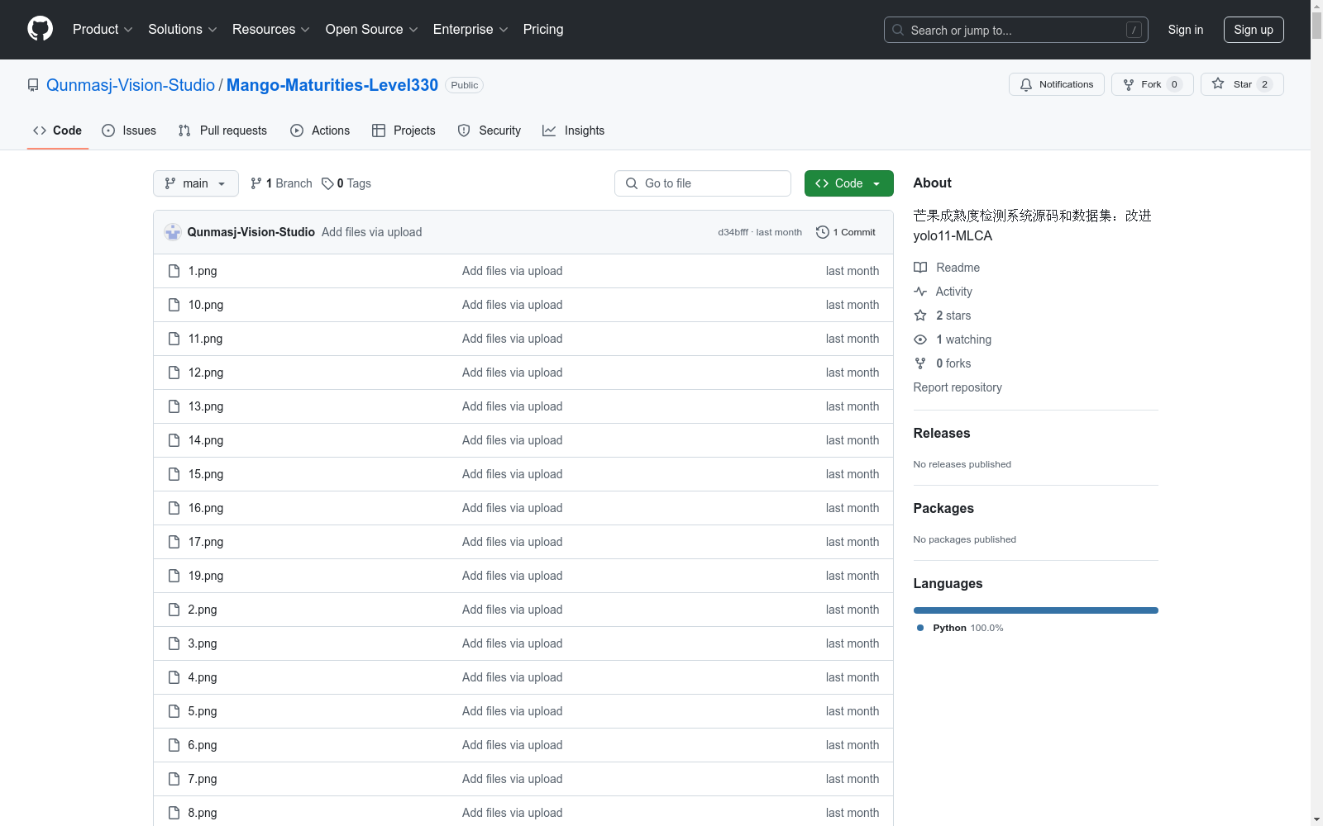Click the Pricing link
The height and width of the screenshot is (826, 1323).
tap(543, 29)
